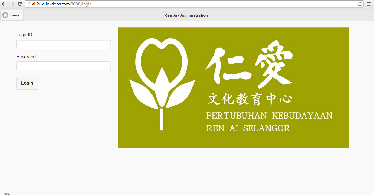374x196 pixels.
Task: Click the Ren Ai logo banner image
Action: (233, 88)
